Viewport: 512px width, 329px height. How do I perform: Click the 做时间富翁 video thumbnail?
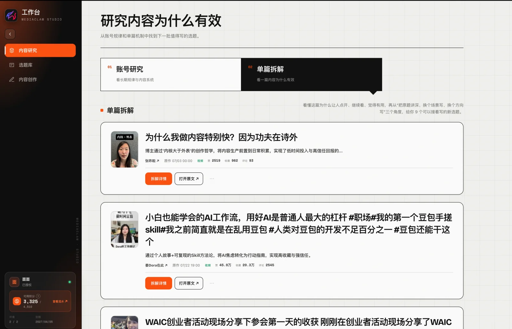tap(124, 229)
